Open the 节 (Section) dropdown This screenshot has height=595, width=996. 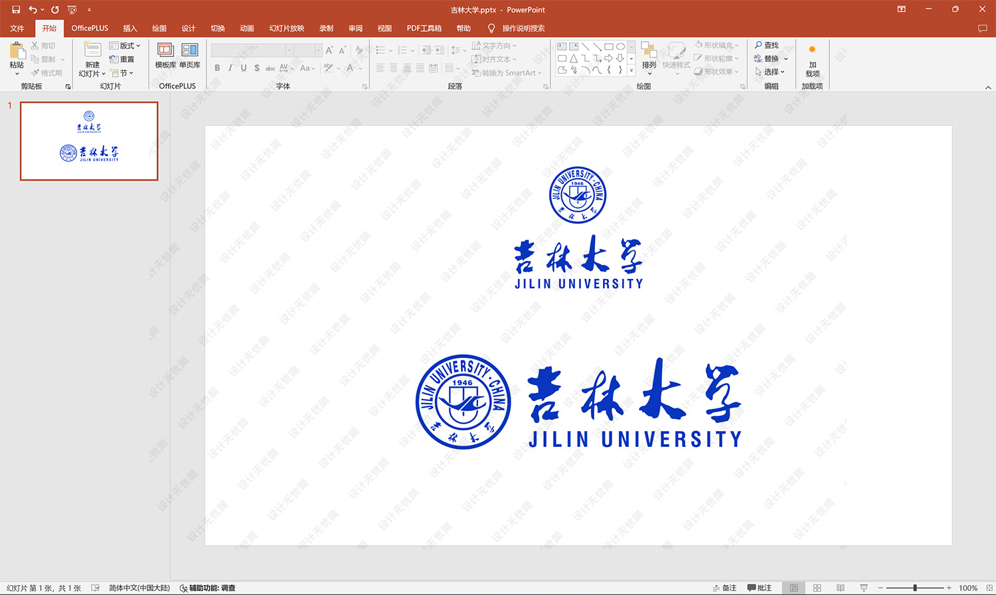tap(122, 73)
